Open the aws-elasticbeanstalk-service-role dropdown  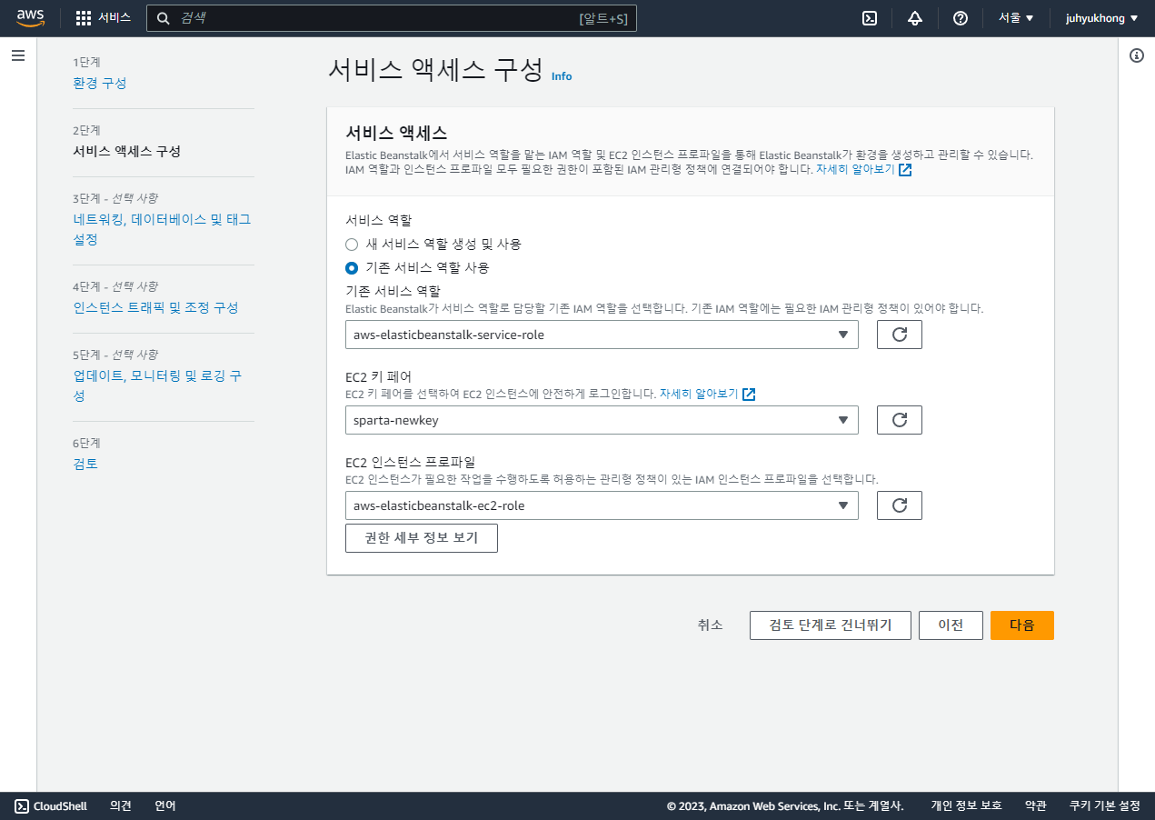[x=602, y=335]
